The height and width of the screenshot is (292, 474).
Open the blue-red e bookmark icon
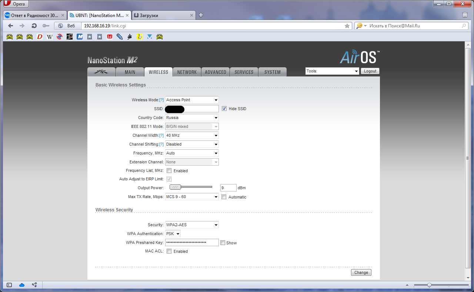60,37
